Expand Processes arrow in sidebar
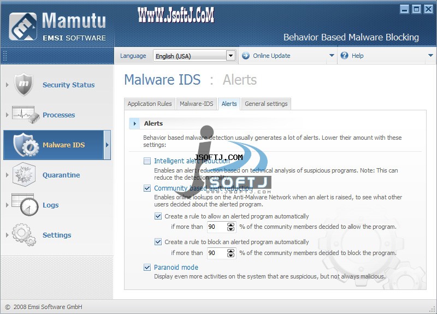This screenshot has height=314, width=437. (7, 115)
